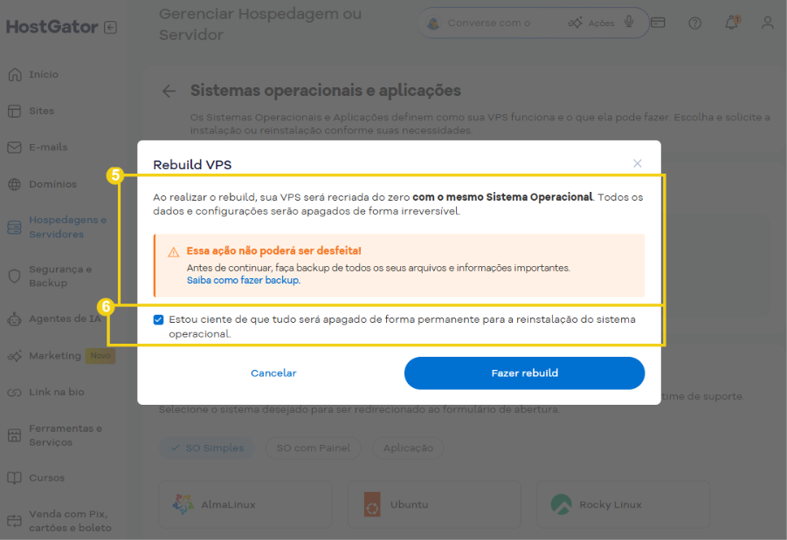Switch to the Aplicação tab
The image size is (787, 540).
407,446
